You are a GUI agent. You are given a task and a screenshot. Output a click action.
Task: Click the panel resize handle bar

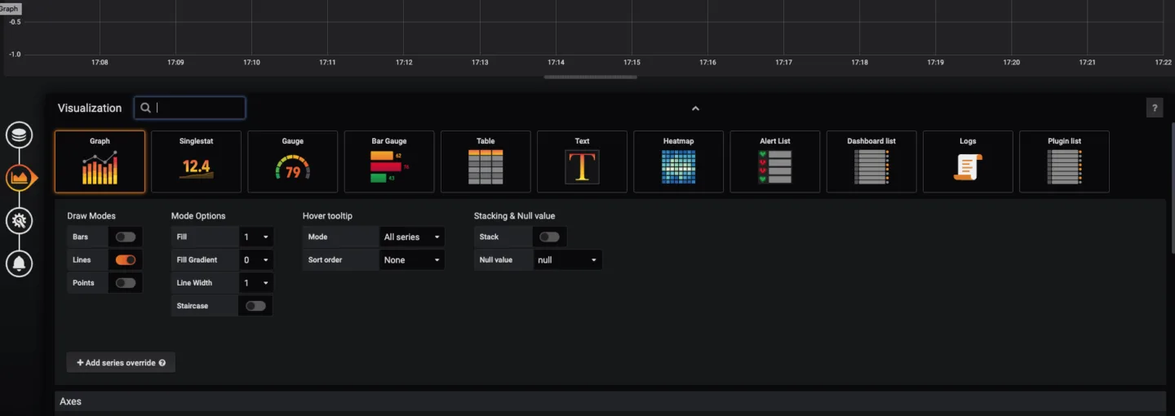[x=591, y=77]
